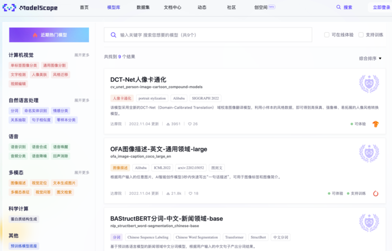Open the 首页 navigation tab

click(x=84, y=7)
